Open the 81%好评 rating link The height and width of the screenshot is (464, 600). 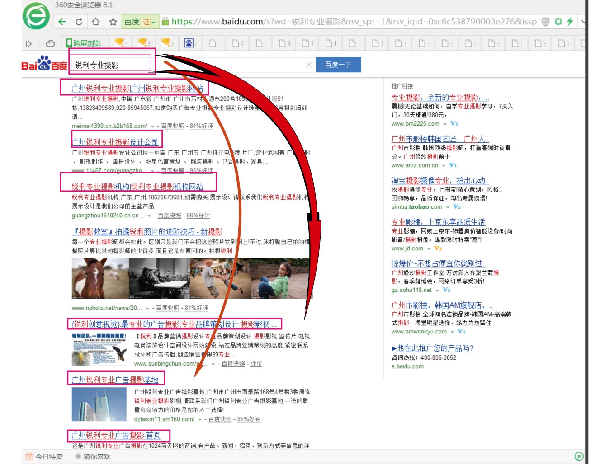pyautogui.click(x=196, y=308)
